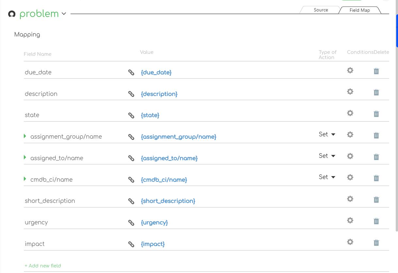Open conditions gear for description
This screenshot has height=273, width=398.
click(x=350, y=92)
